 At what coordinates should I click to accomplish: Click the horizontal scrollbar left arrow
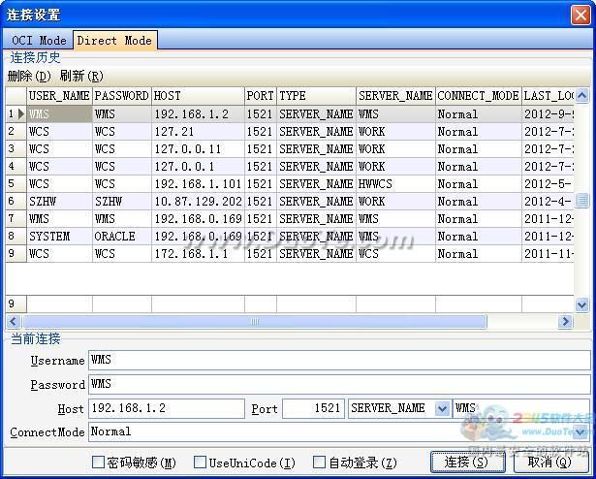14,322
